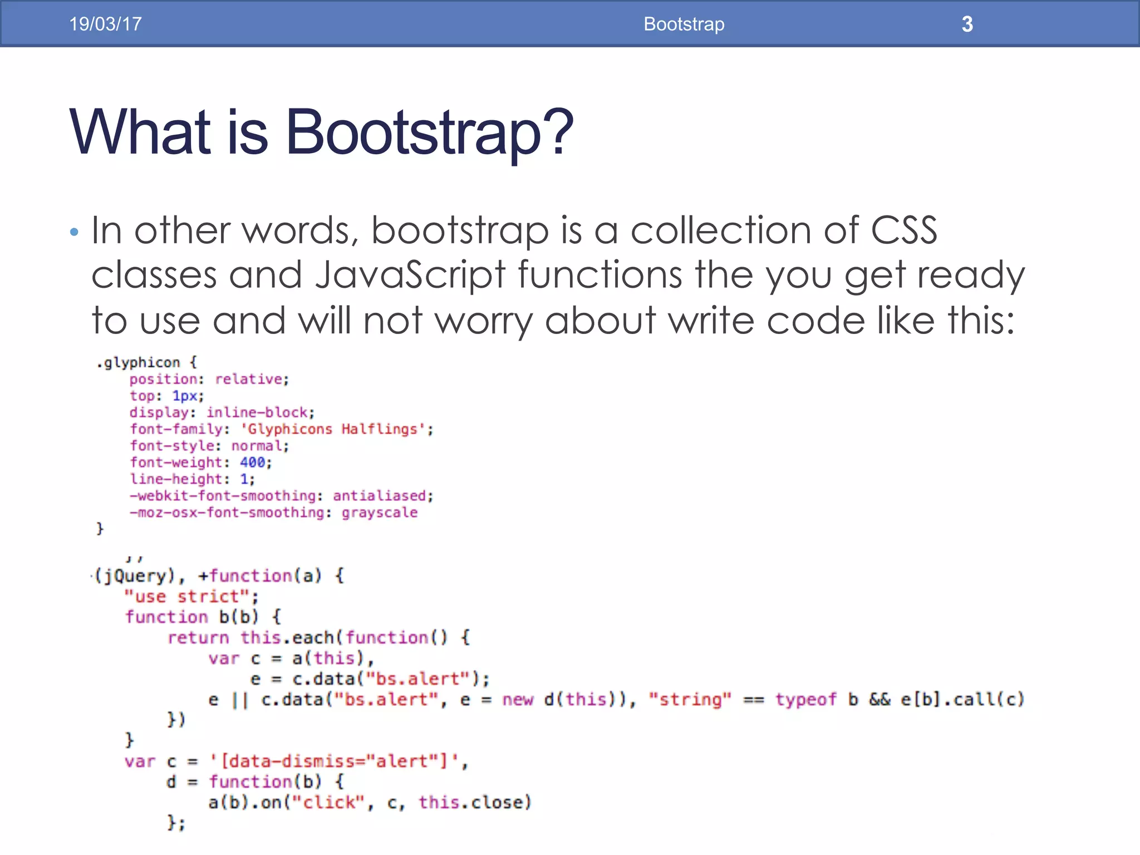
Task: Click the line-height: 1; line
Action: click(192, 479)
